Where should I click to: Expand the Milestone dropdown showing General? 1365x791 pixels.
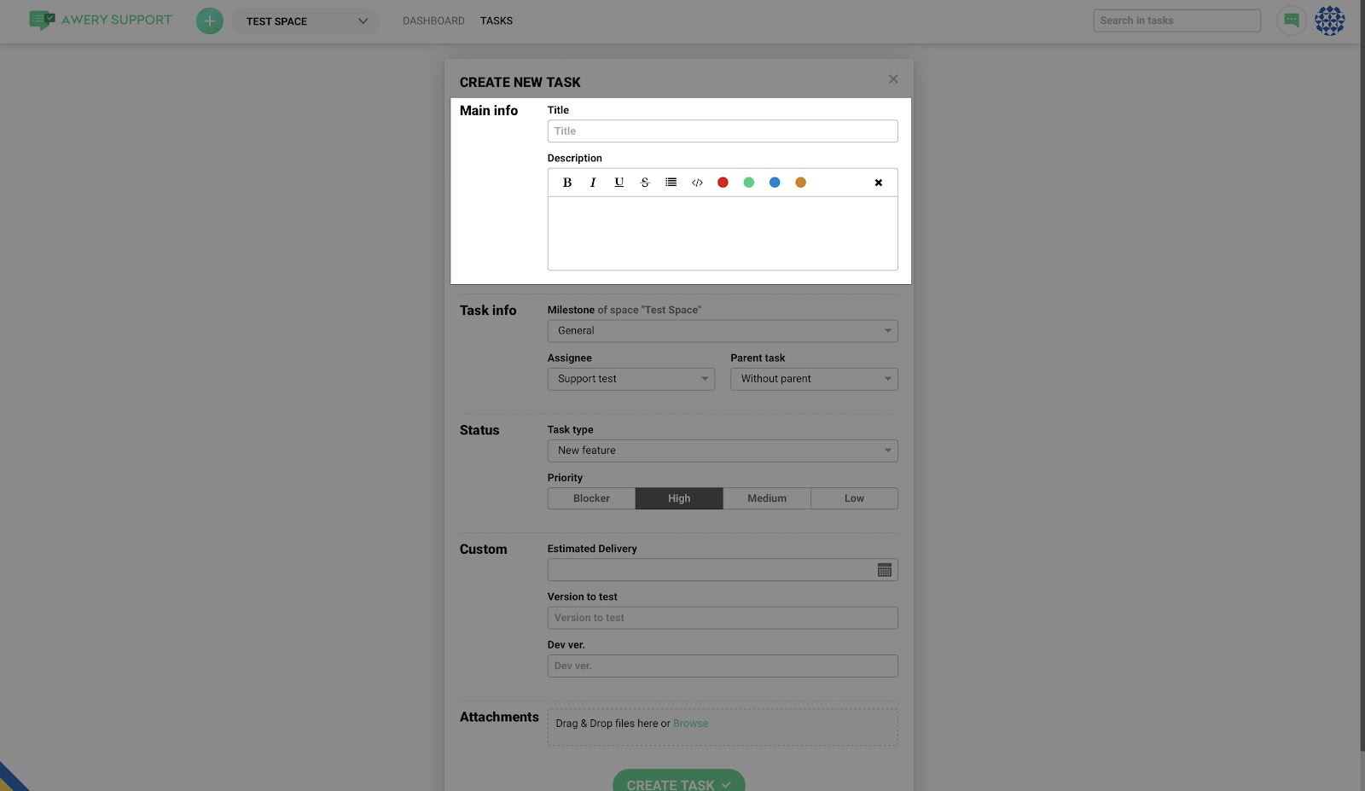(x=722, y=331)
